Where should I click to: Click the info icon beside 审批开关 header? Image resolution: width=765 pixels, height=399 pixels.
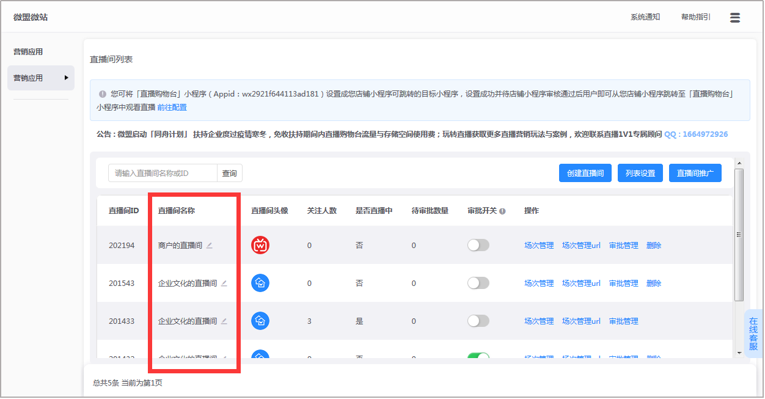click(x=502, y=211)
